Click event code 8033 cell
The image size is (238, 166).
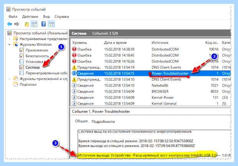click(x=215, y=91)
